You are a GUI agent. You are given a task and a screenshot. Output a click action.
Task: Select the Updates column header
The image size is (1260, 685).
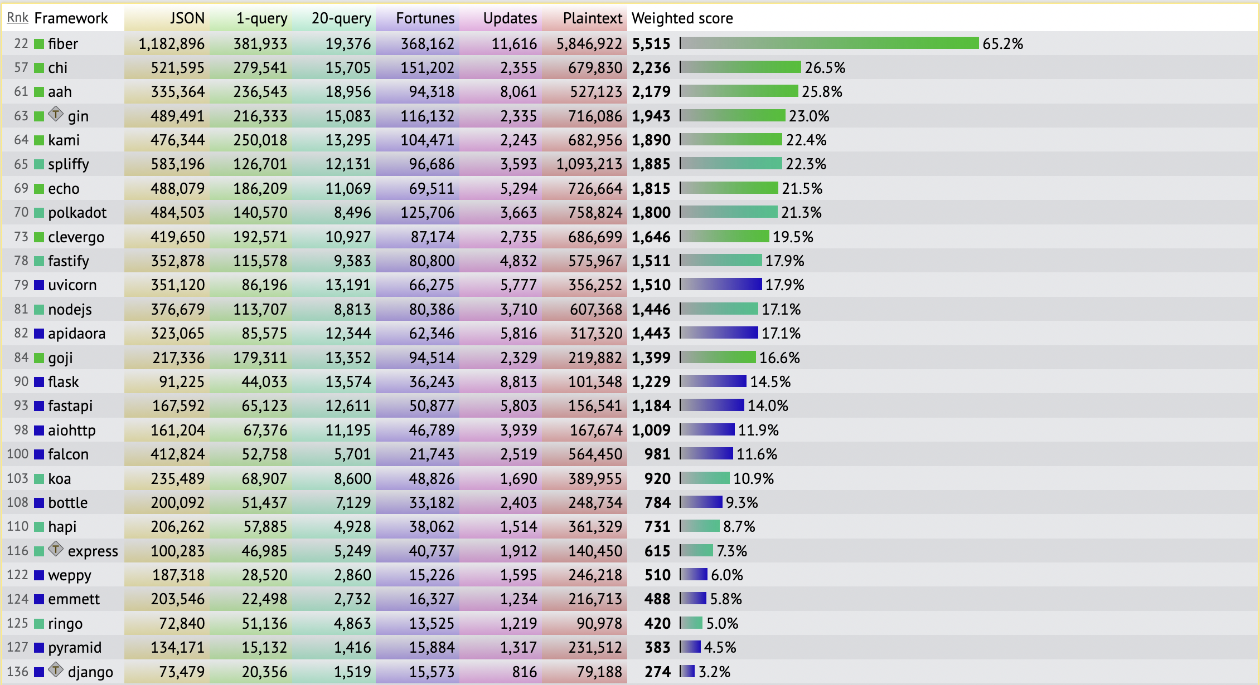pos(510,18)
